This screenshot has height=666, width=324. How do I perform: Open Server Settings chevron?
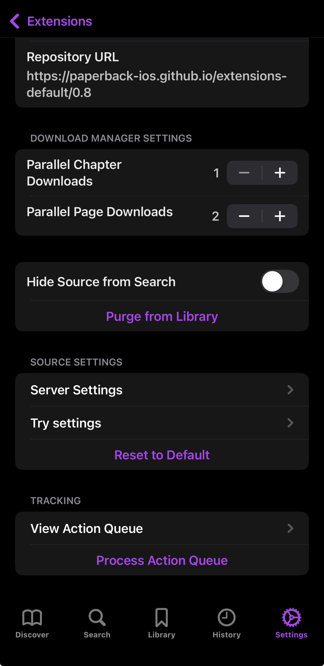290,390
